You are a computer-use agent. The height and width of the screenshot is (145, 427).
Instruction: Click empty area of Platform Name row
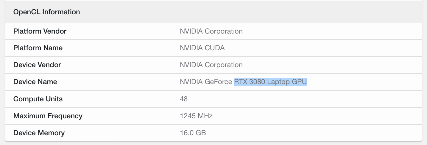(322, 48)
